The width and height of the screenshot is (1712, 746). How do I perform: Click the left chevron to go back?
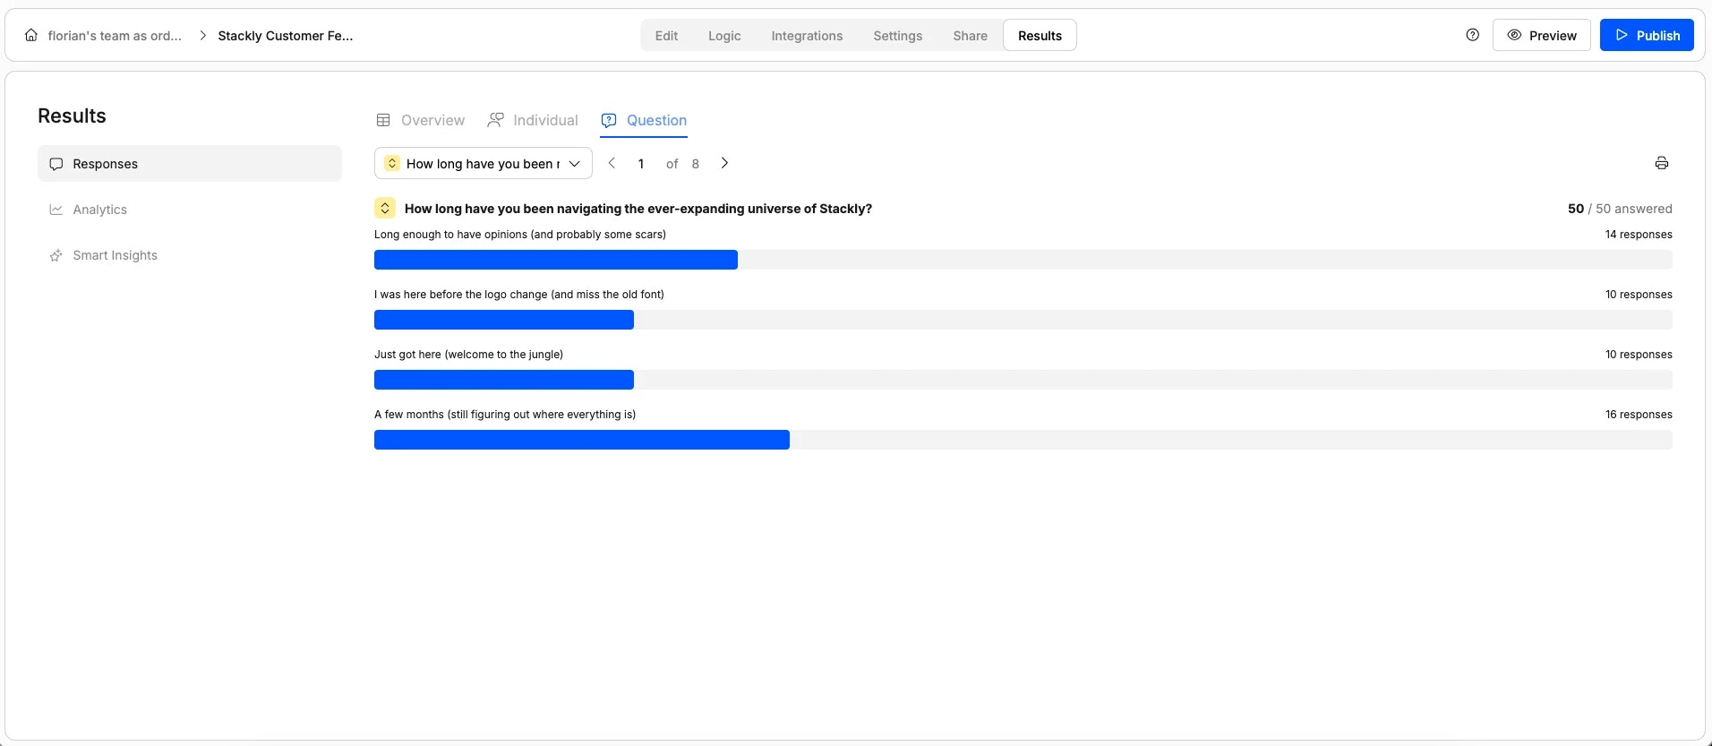click(612, 163)
